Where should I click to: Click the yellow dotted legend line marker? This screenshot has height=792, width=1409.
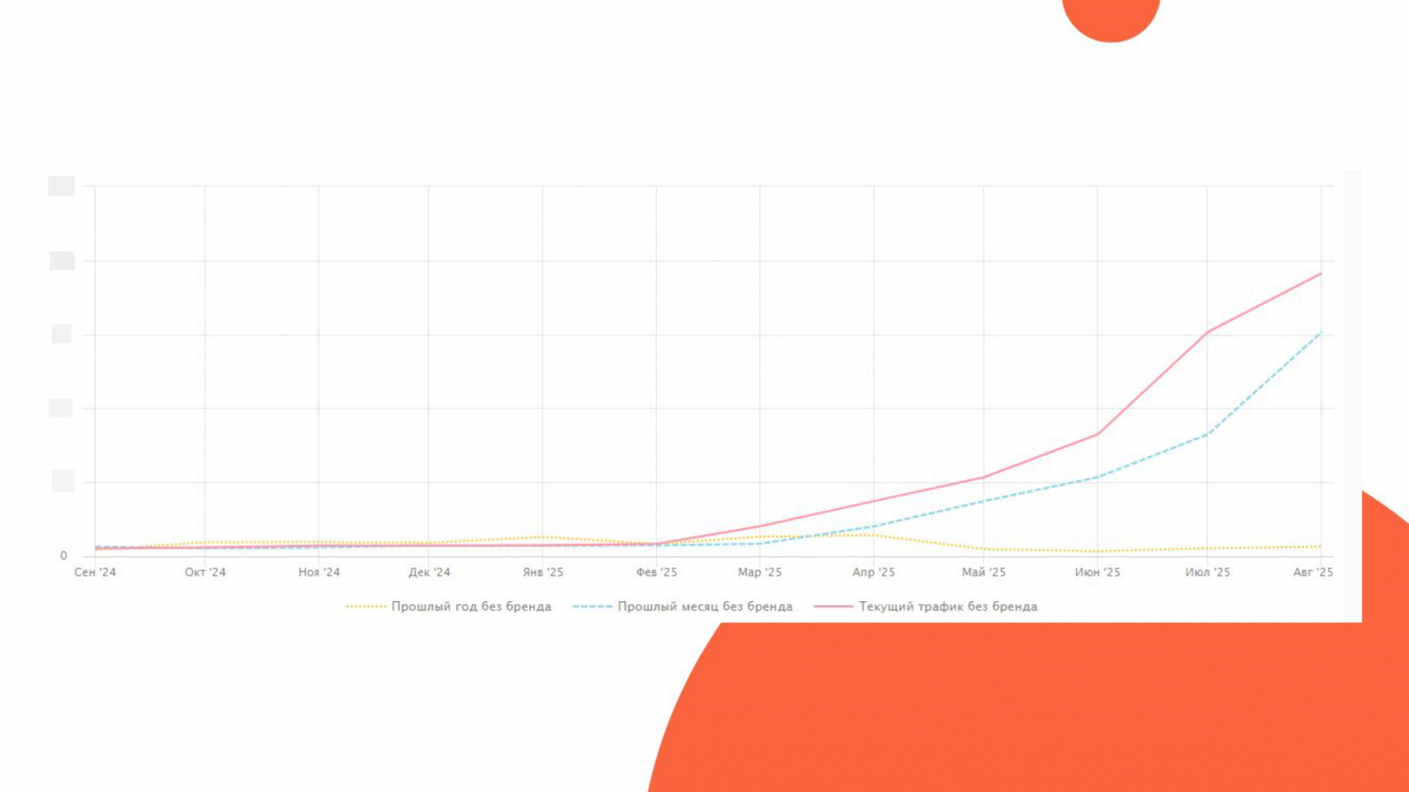tap(366, 606)
